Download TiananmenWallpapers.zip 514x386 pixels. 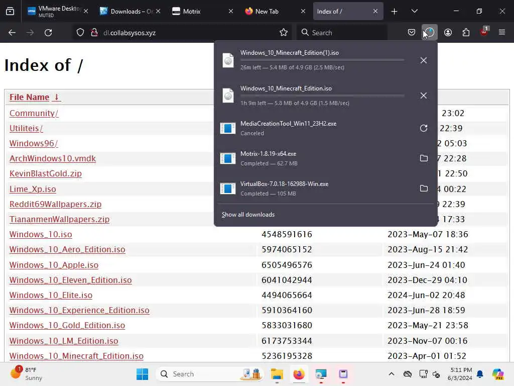coord(59,219)
